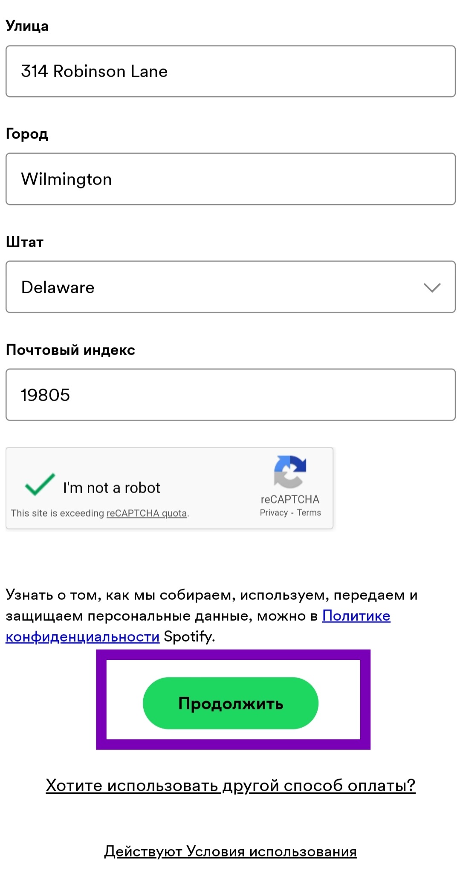460x885 pixels.
Task: Click the green checkmark in the captcha
Action: click(40, 485)
